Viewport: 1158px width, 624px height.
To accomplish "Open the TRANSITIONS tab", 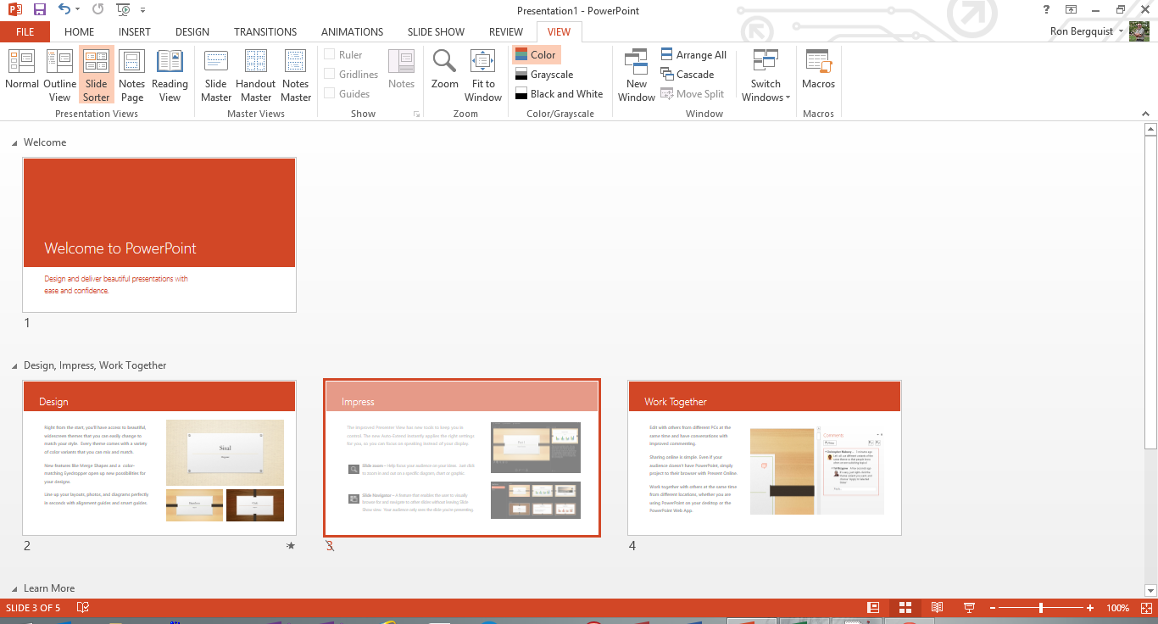I will 265,31.
